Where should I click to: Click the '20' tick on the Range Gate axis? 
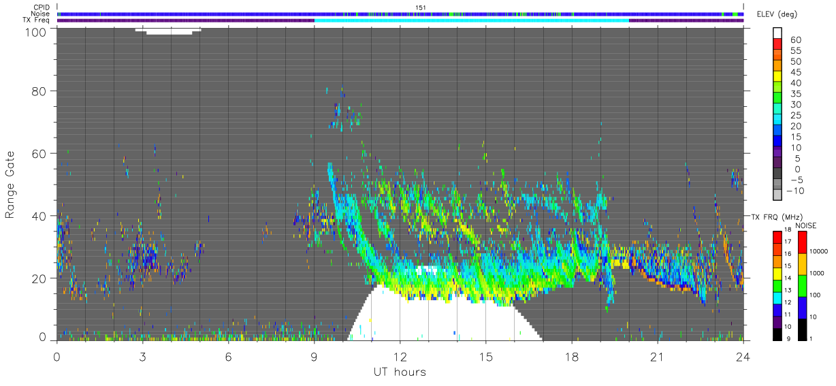point(38,278)
